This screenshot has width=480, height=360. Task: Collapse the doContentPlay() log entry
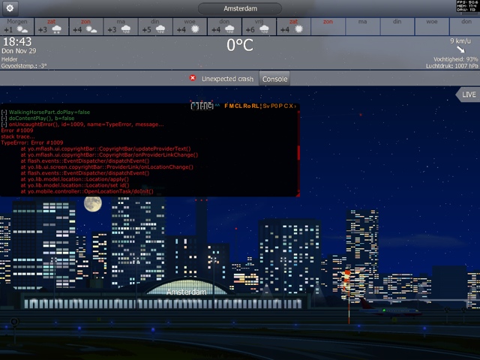click(x=4, y=118)
